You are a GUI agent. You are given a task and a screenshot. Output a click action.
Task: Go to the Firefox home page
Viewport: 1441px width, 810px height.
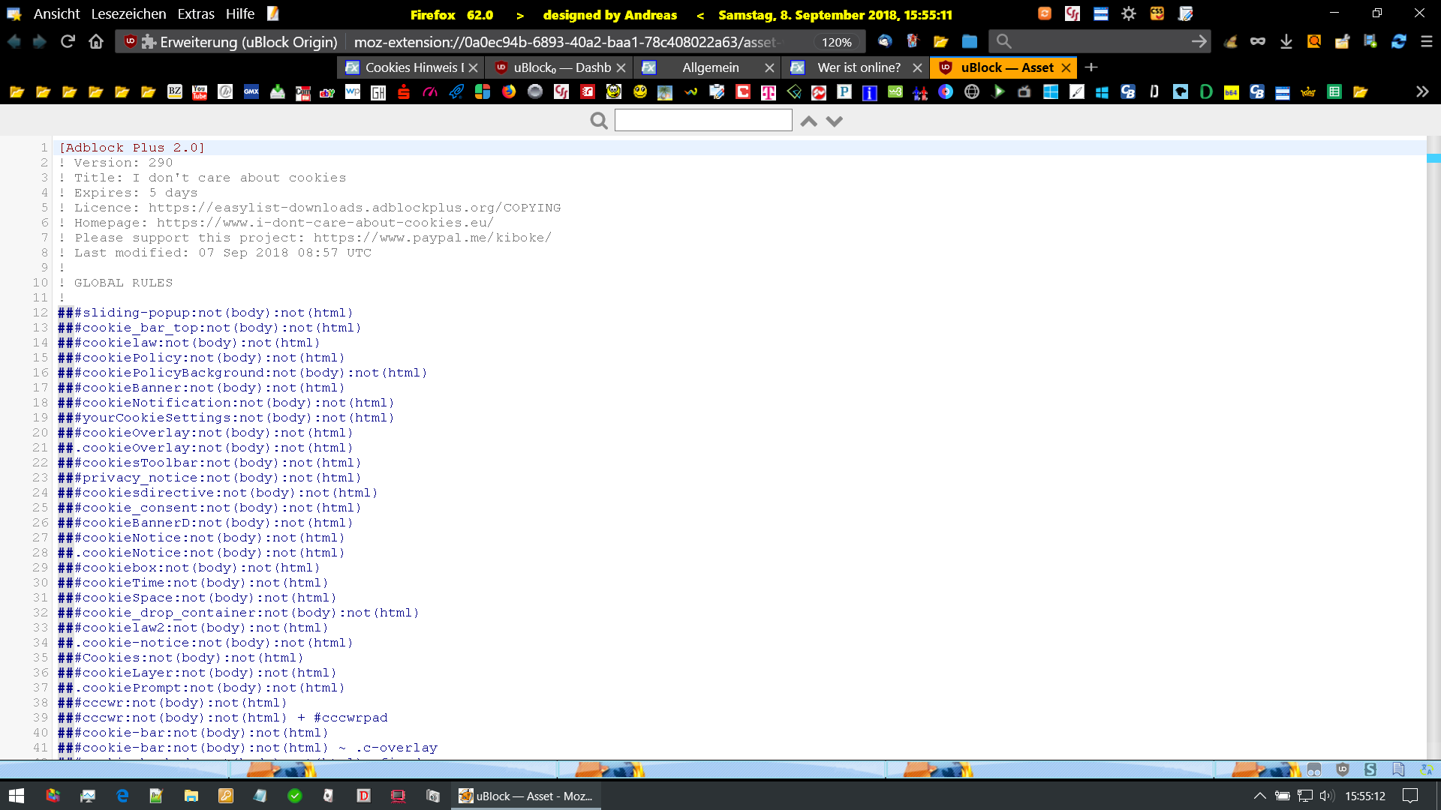pos(96,42)
